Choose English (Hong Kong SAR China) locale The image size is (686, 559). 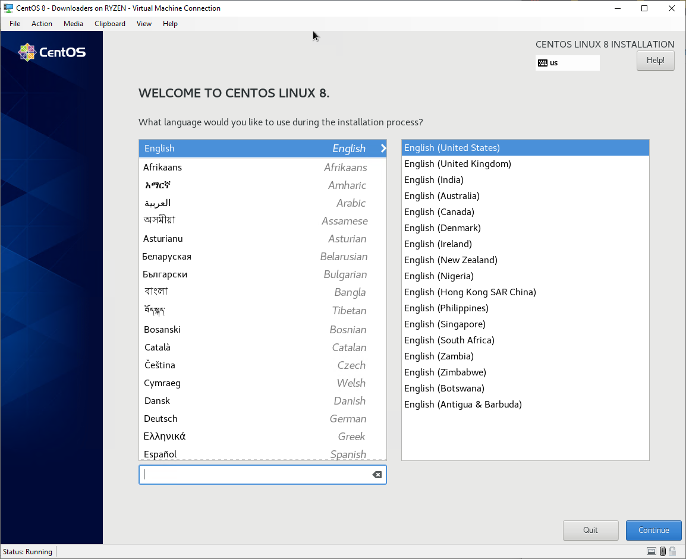tap(525, 292)
